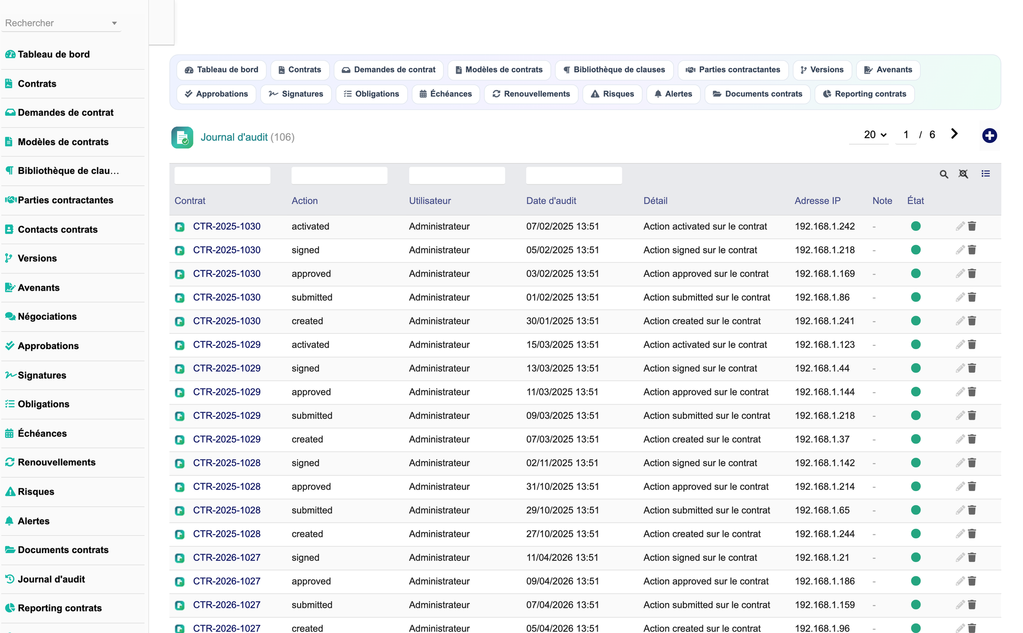Open CTR-2025-1030 link in activated row
The width and height of the screenshot is (1023, 633).
[227, 226]
